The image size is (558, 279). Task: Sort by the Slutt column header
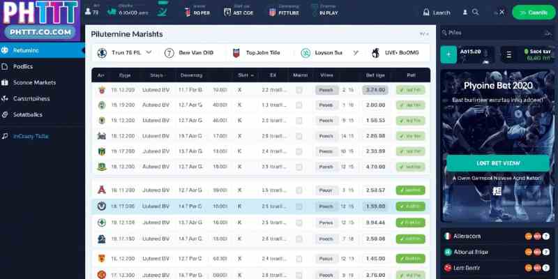click(246, 75)
